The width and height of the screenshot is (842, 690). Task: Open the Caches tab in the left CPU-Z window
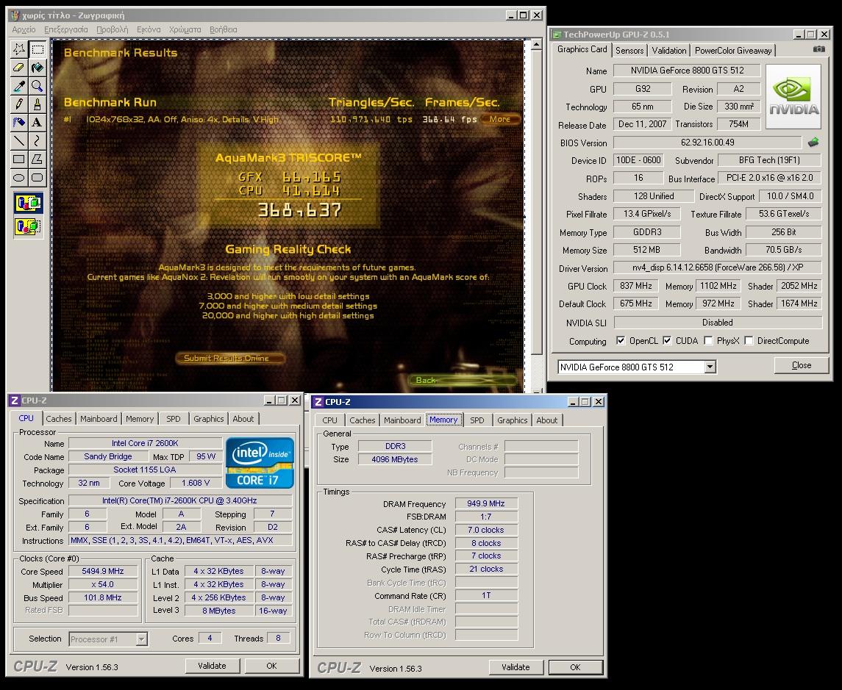59,419
